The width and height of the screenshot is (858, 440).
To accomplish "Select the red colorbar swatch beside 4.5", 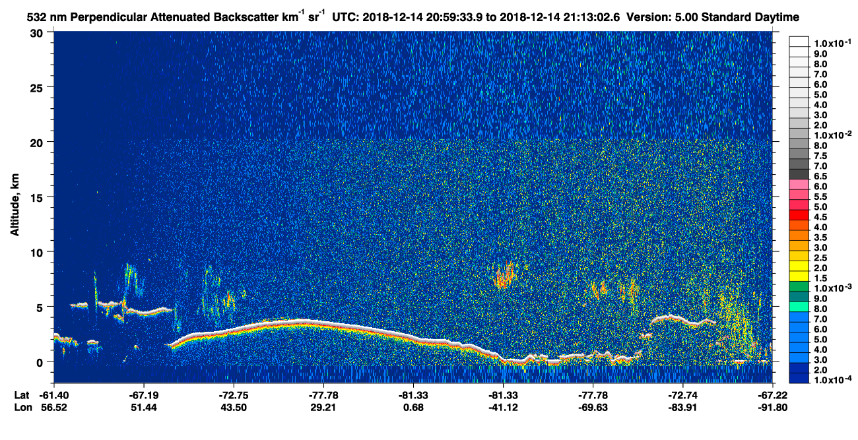I will (799, 215).
